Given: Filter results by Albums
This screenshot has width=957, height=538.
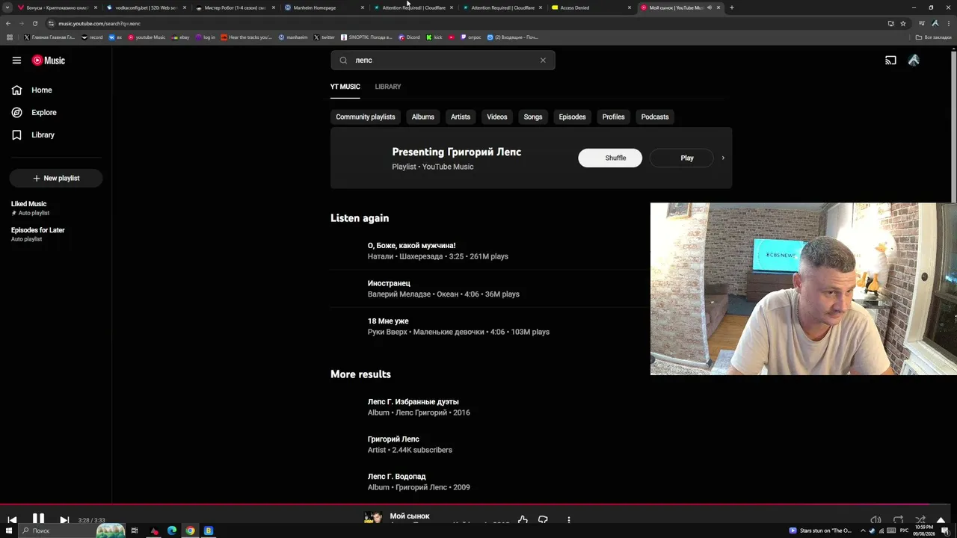Looking at the screenshot, I should pos(422,117).
